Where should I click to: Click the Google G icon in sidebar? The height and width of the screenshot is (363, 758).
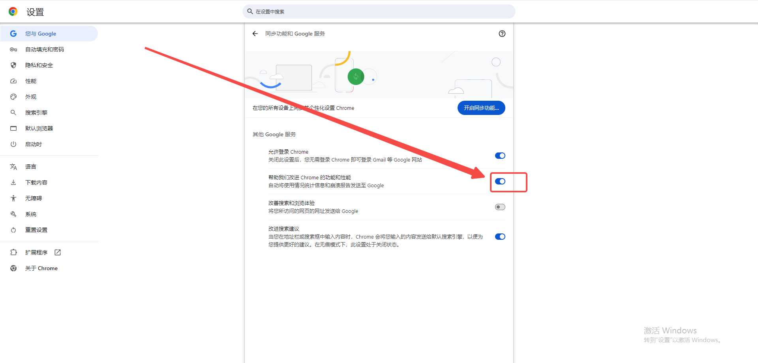13,34
